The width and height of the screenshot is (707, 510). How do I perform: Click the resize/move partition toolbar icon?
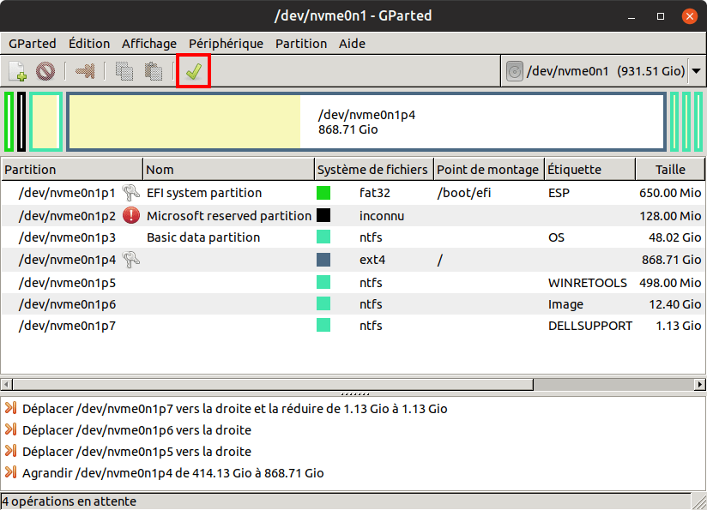coord(84,72)
